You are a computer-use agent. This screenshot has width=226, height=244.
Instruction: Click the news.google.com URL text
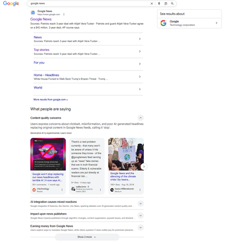click(x=49, y=15)
